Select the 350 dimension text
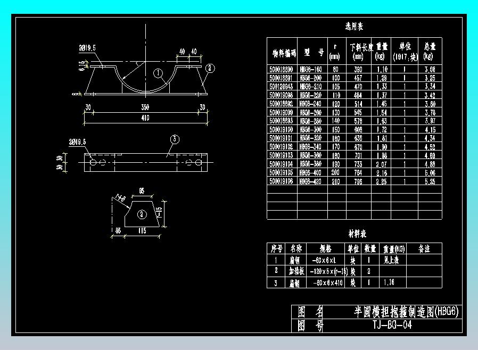 tap(145, 107)
